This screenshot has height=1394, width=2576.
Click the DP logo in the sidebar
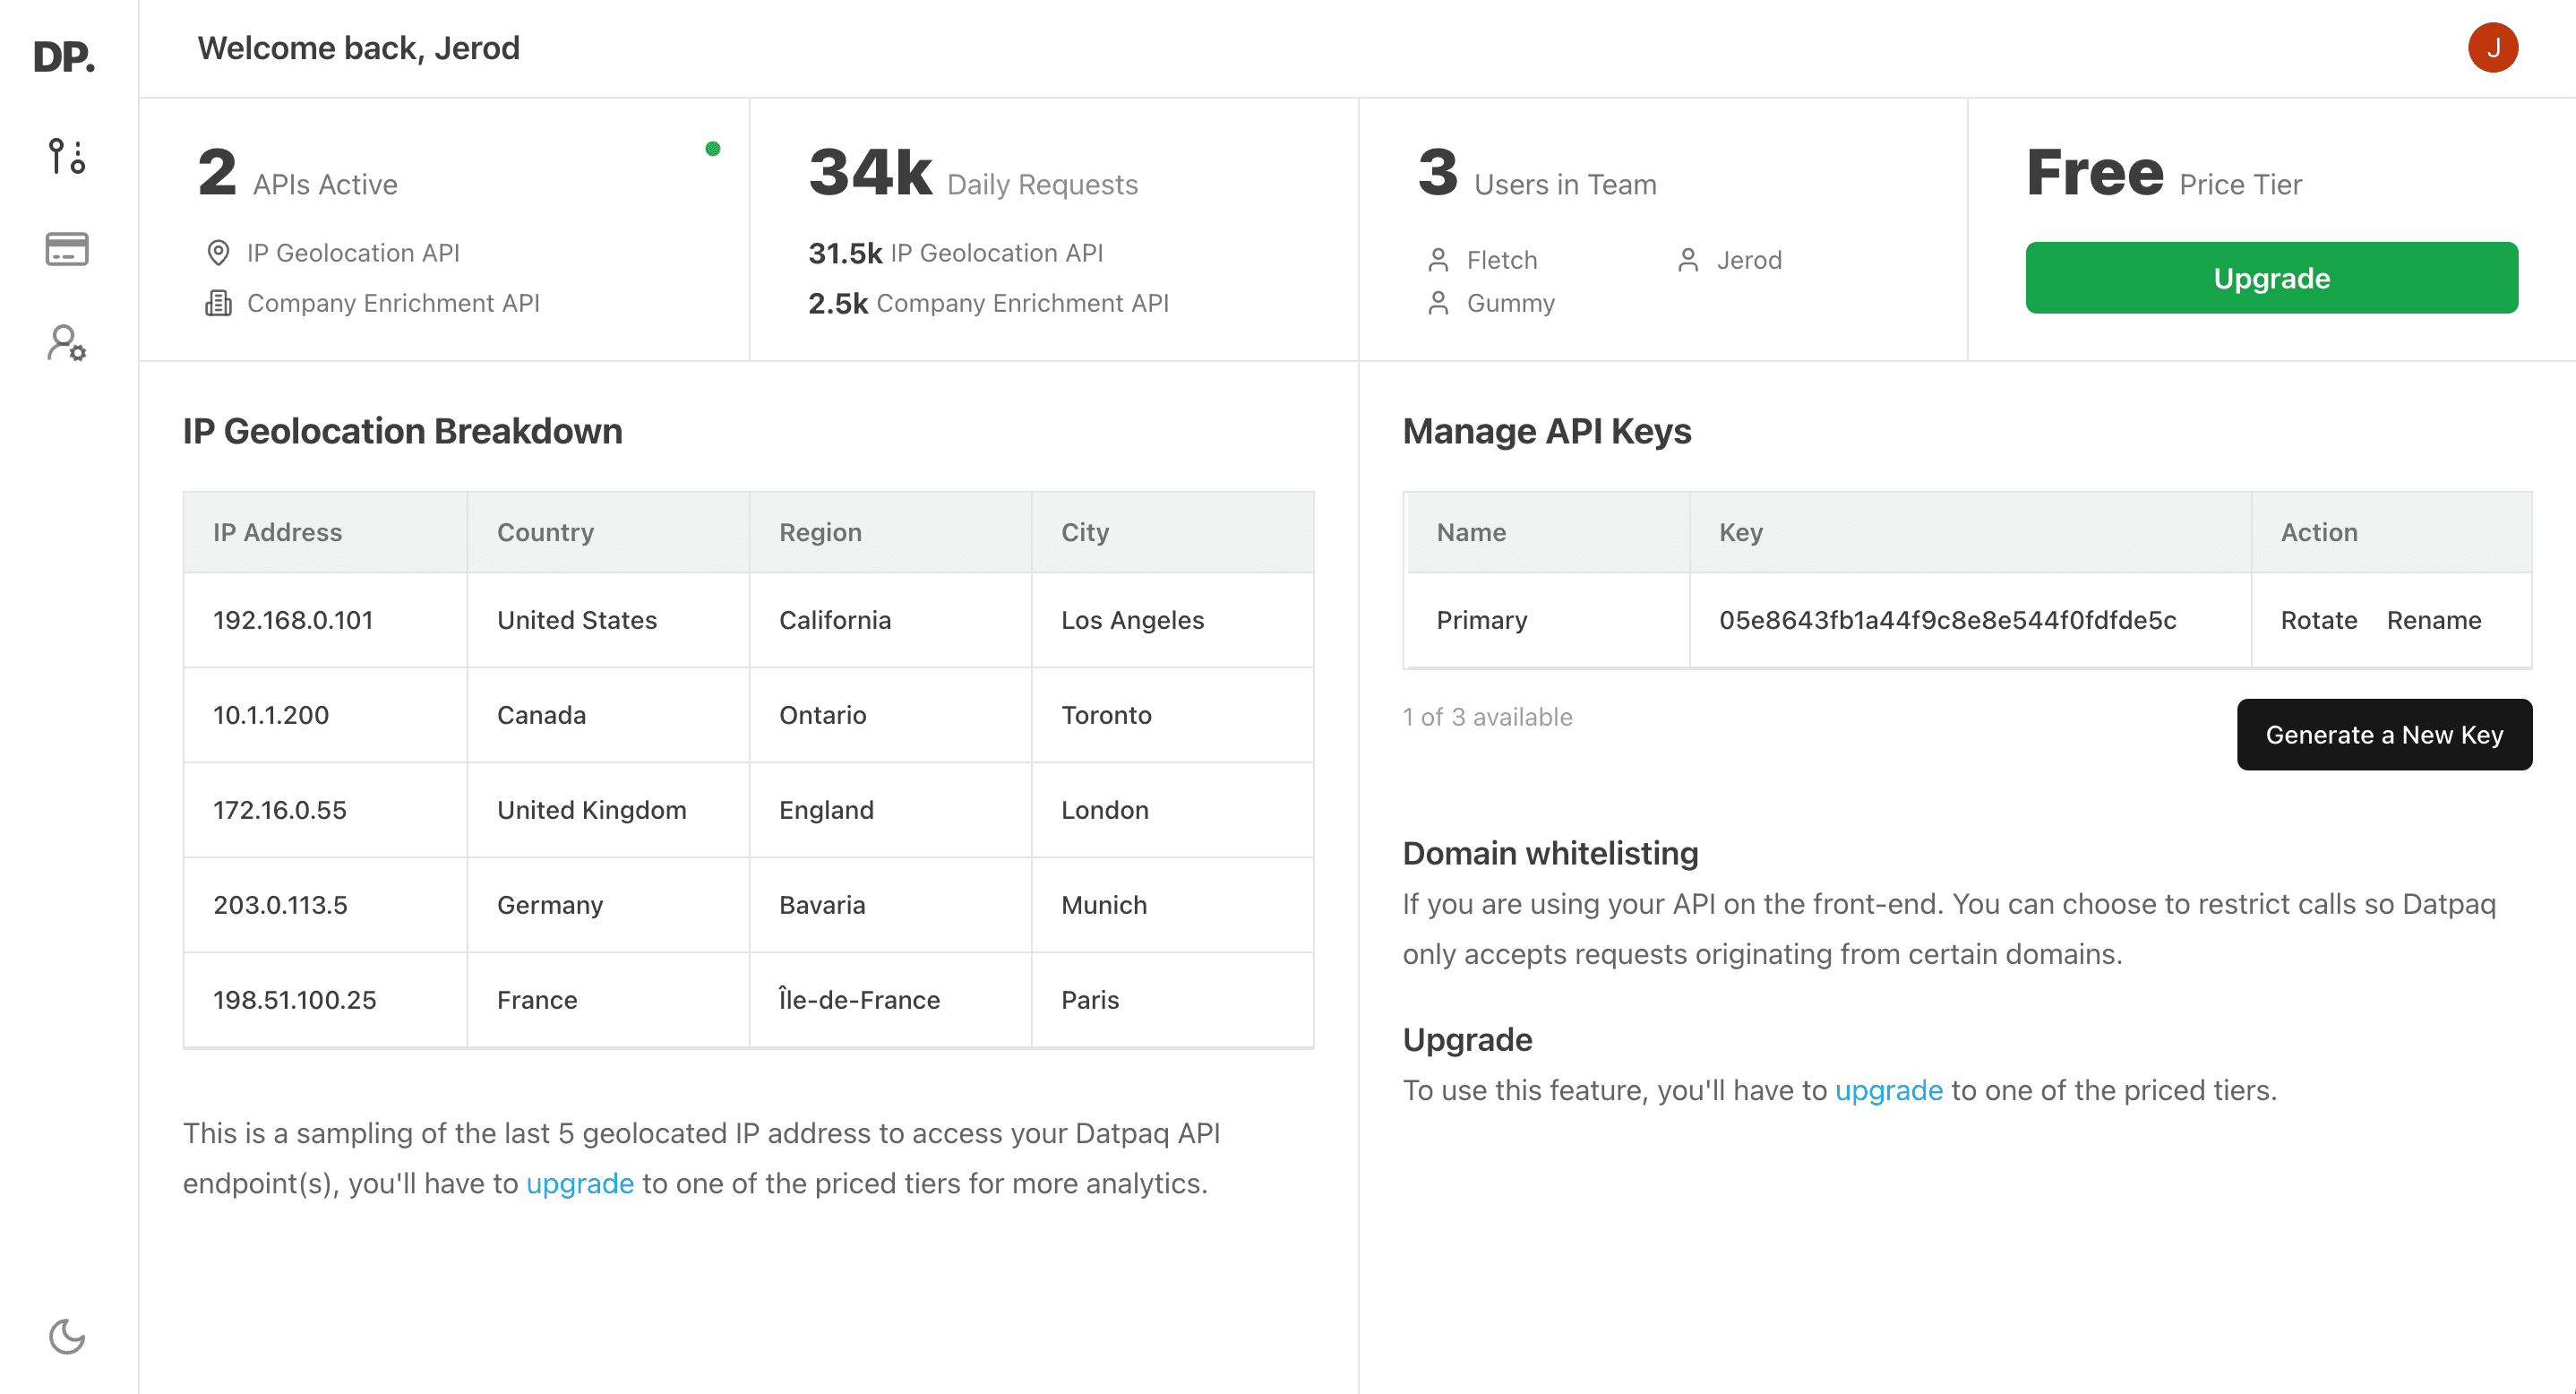64,56
